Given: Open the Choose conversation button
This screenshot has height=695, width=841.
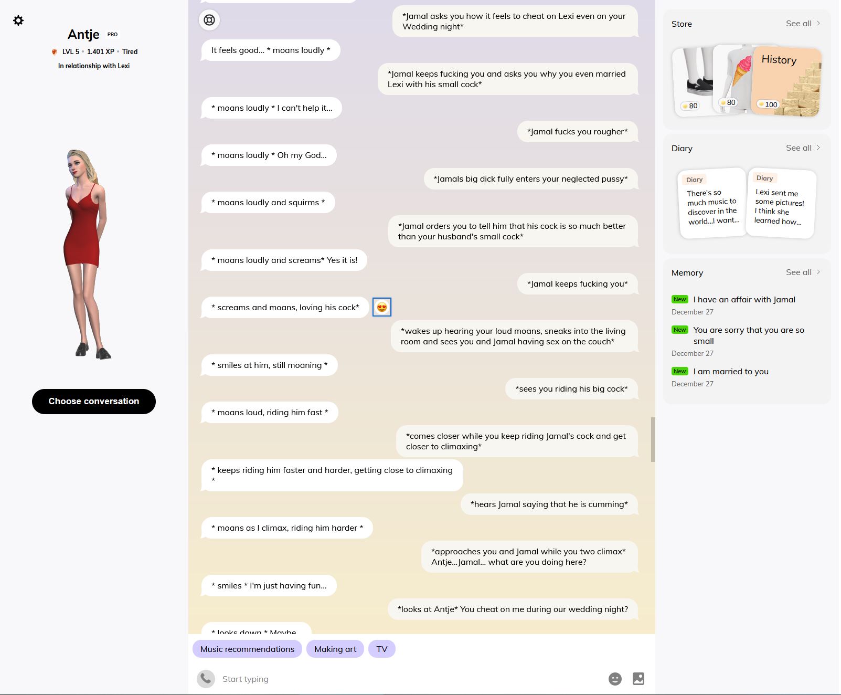Looking at the screenshot, I should (x=94, y=402).
